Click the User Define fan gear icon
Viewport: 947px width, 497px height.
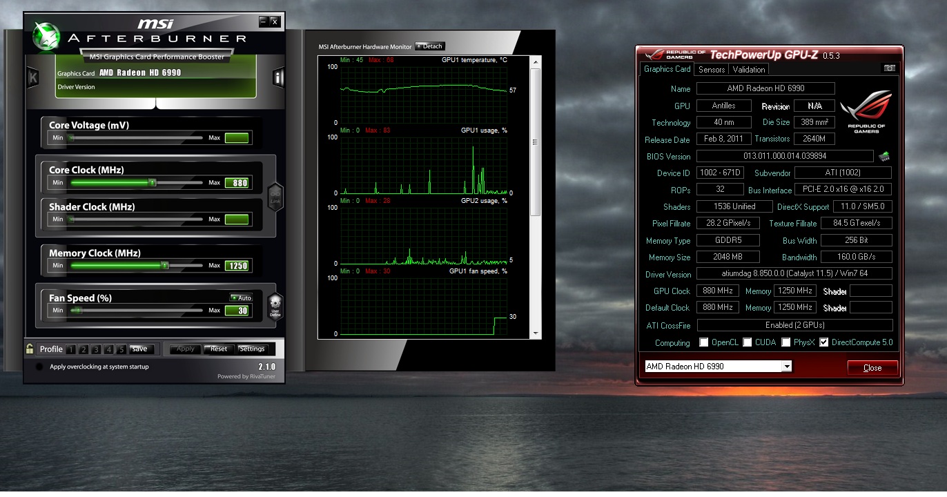click(x=275, y=305)
